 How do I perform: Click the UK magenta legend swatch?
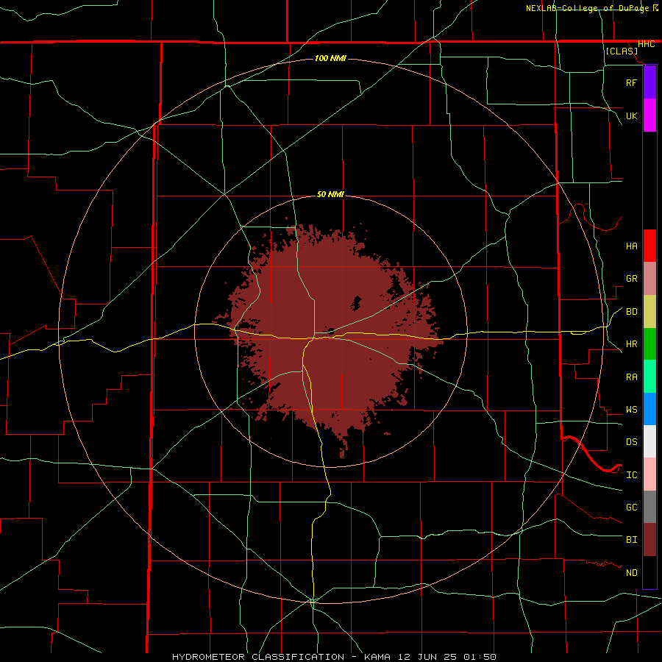click(x=649, y=115)
